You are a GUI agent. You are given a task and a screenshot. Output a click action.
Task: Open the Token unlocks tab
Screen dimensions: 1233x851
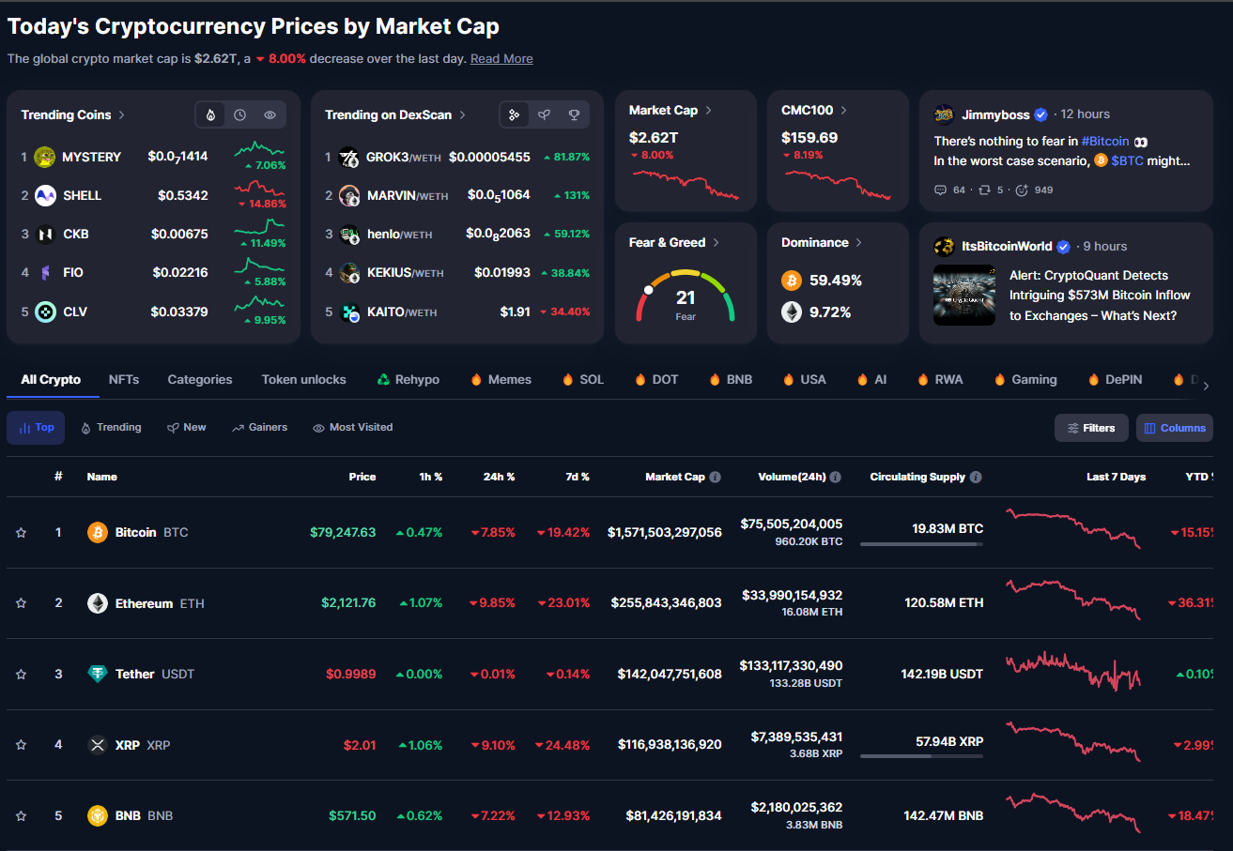[x=304, y=380]
